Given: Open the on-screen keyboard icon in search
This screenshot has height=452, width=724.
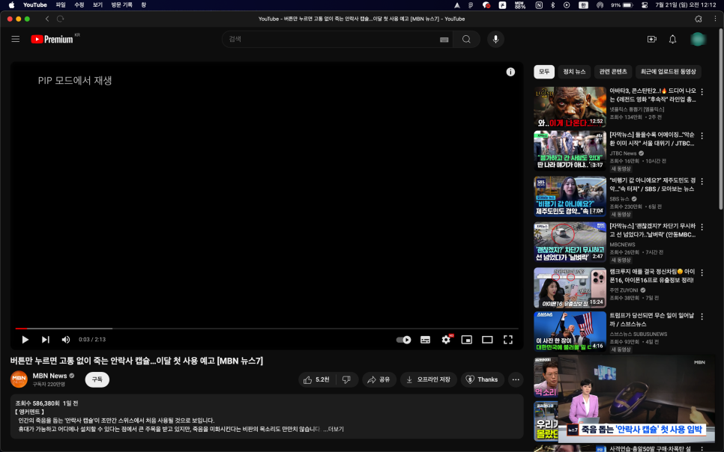Looking at the screenshot, I should [x=444, y=40].
